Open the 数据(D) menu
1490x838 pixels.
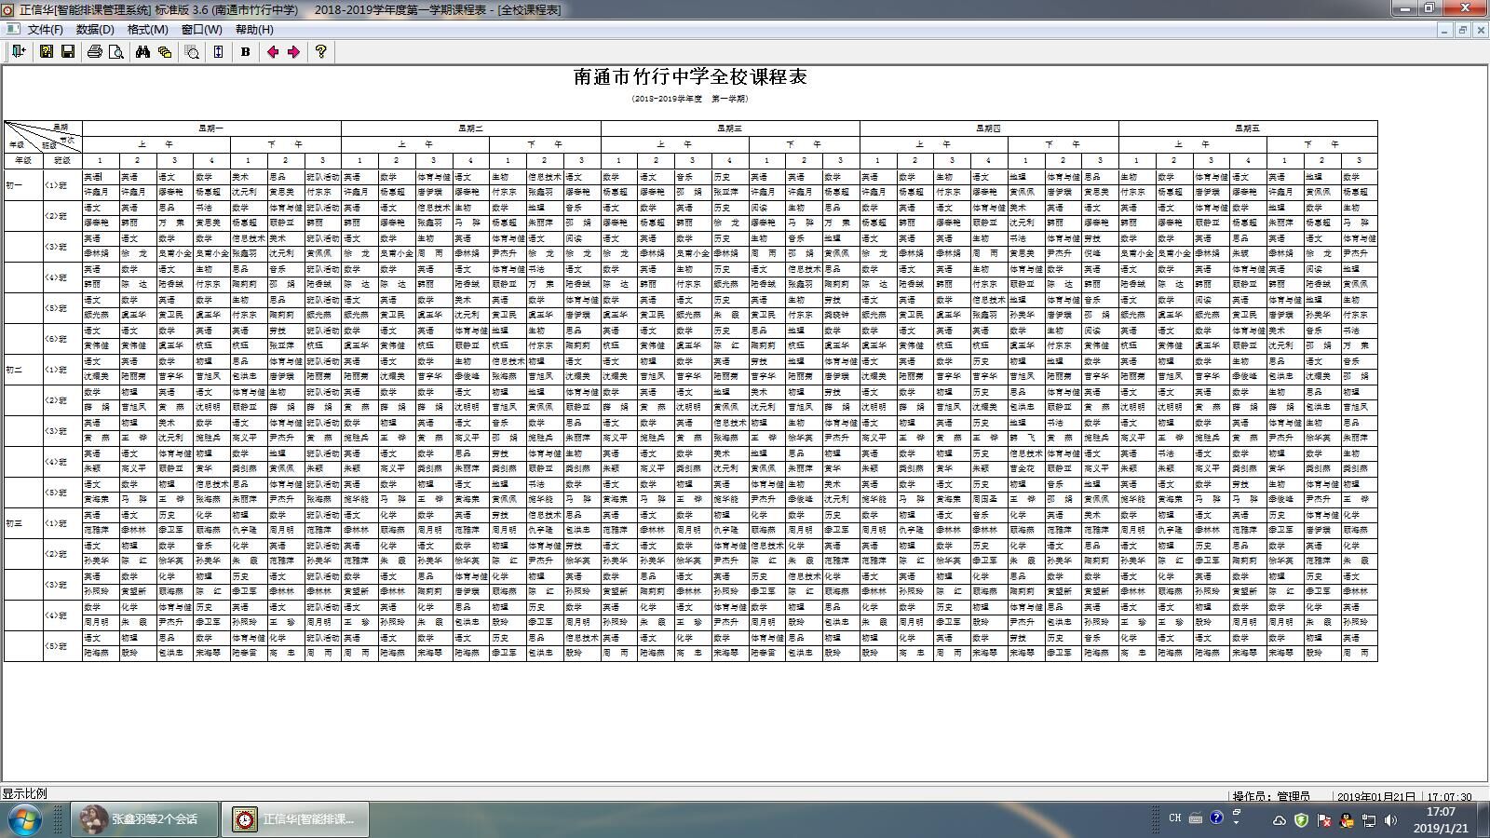pyautogui.click(x=95, y=30)
